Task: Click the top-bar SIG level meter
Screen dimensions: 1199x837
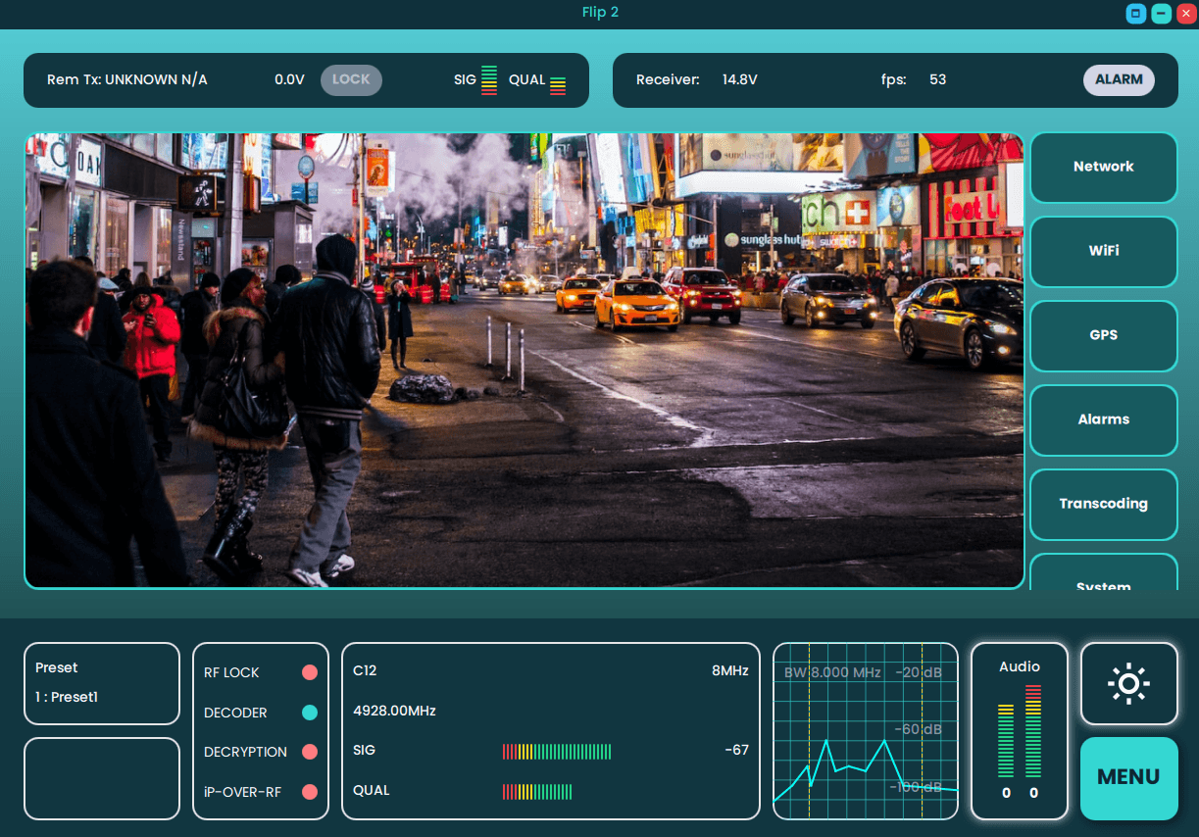Action: click(489, 80)
